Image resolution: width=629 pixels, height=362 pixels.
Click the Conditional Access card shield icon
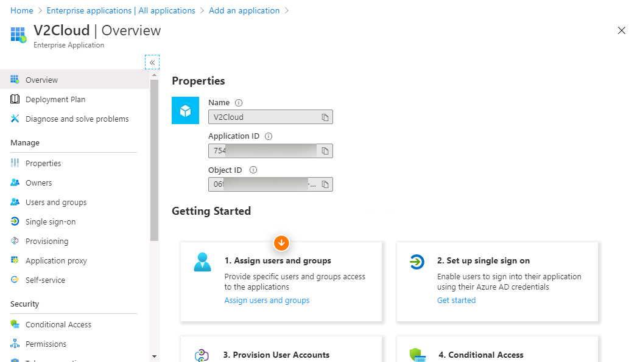[417, 355]
